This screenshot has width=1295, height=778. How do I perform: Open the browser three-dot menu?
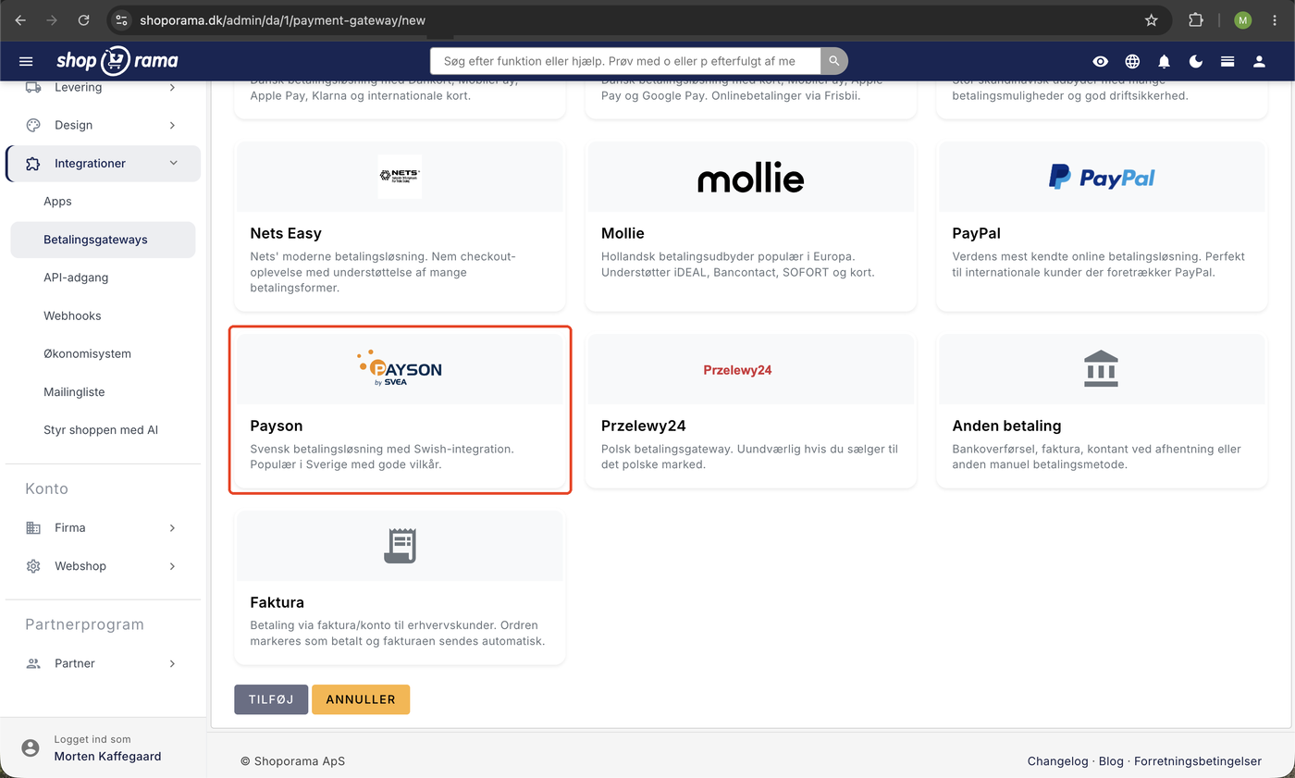click(1276, 19)
